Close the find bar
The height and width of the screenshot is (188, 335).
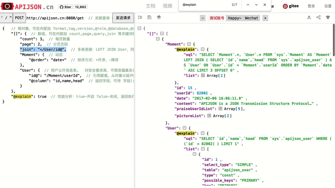(265, 5)
